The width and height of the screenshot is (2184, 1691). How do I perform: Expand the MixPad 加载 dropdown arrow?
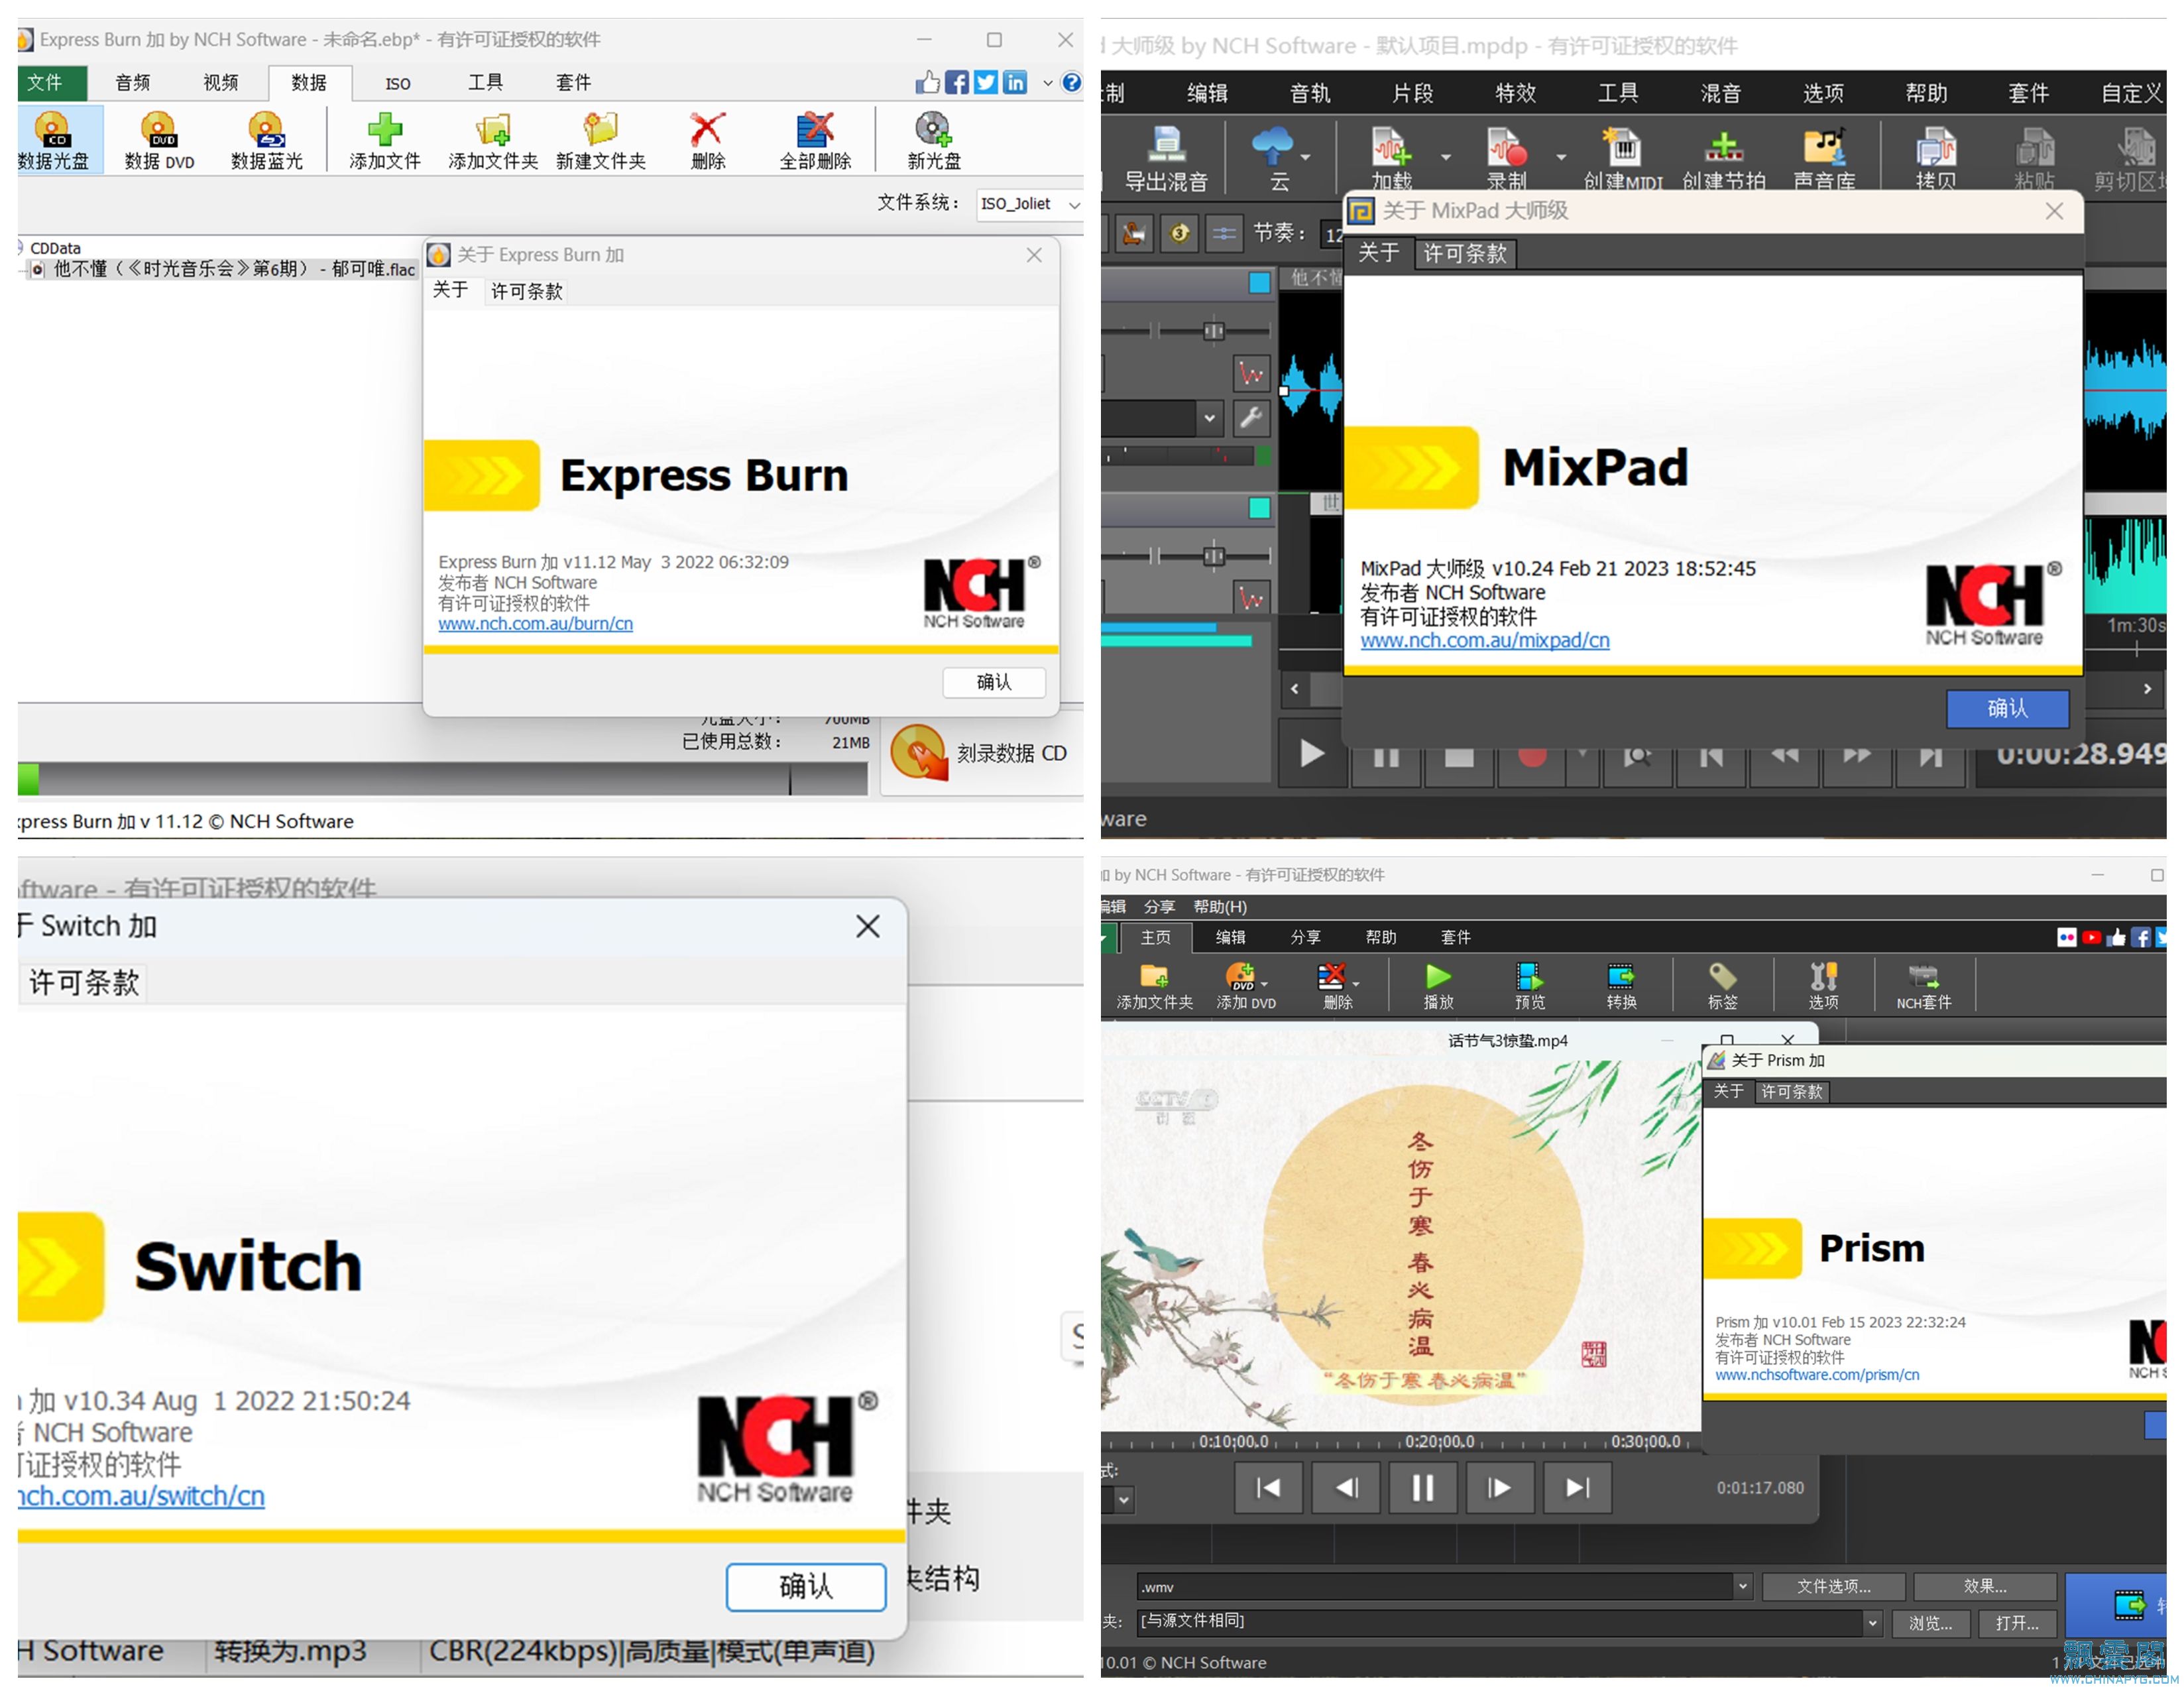point(1446,157)
